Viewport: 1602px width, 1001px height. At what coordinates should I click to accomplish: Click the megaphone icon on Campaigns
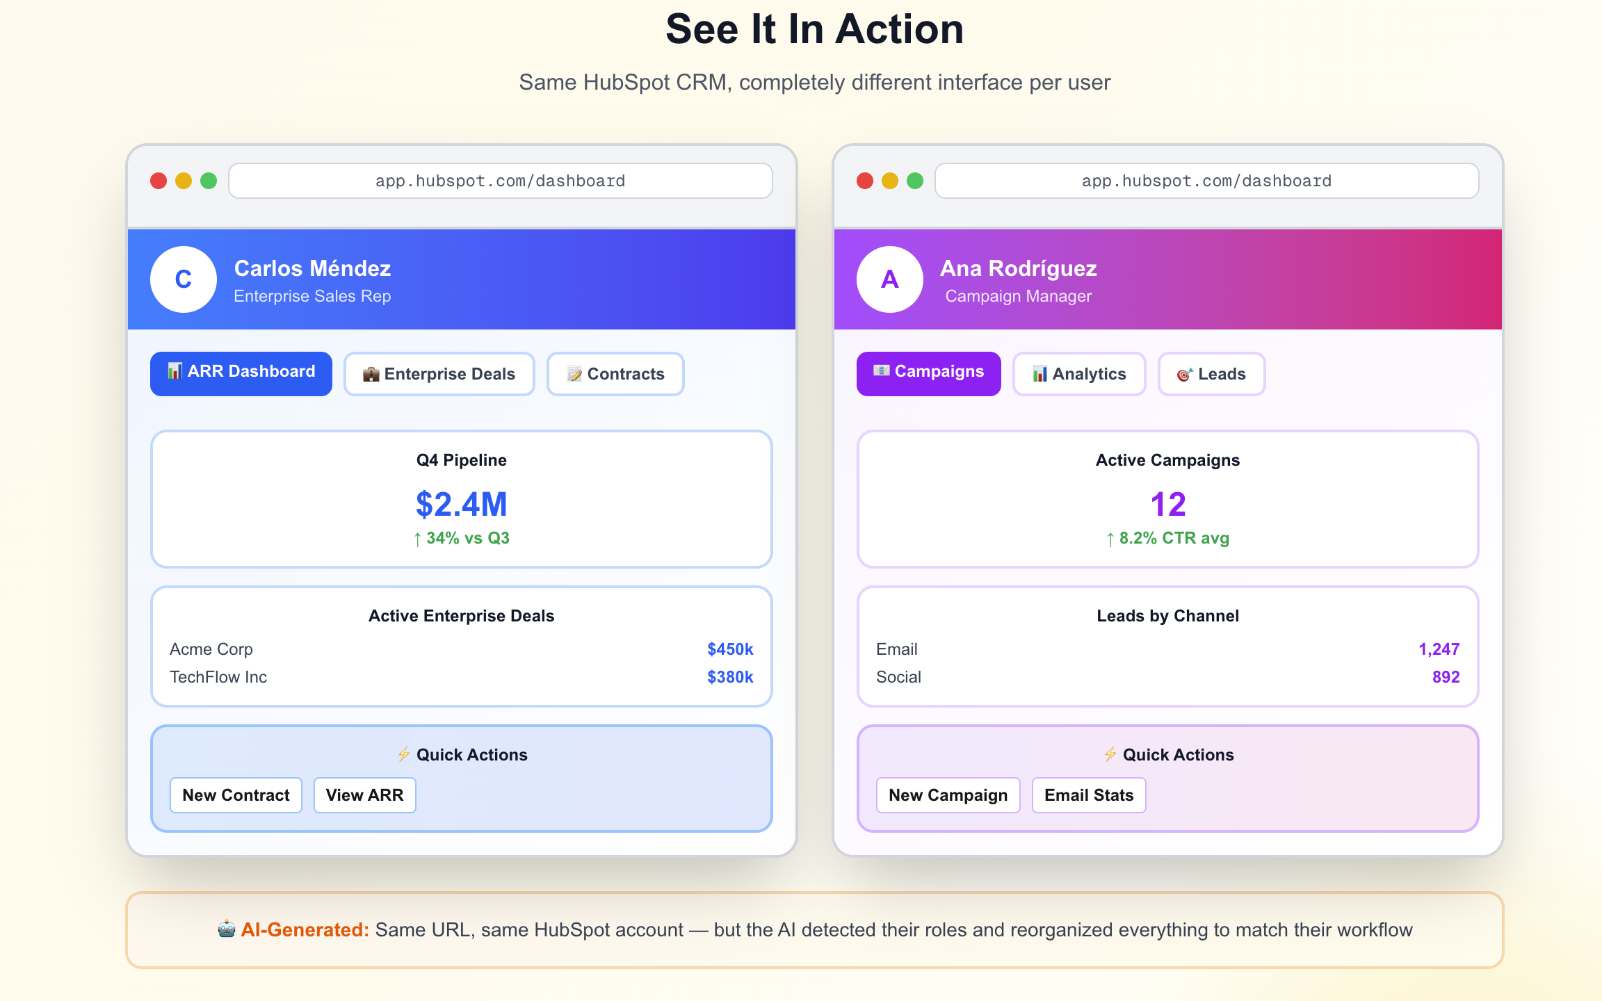882,373
